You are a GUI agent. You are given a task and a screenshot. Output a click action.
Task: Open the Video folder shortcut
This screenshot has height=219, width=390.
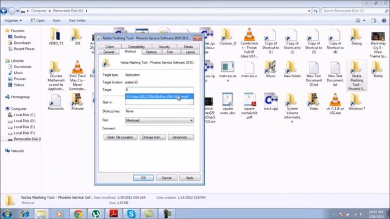pyautogui.click(x=313, y=102)
